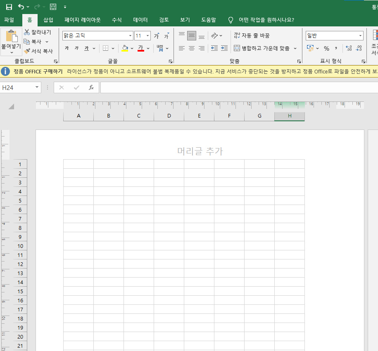Click the red font color 가 button

click(141, 48)
